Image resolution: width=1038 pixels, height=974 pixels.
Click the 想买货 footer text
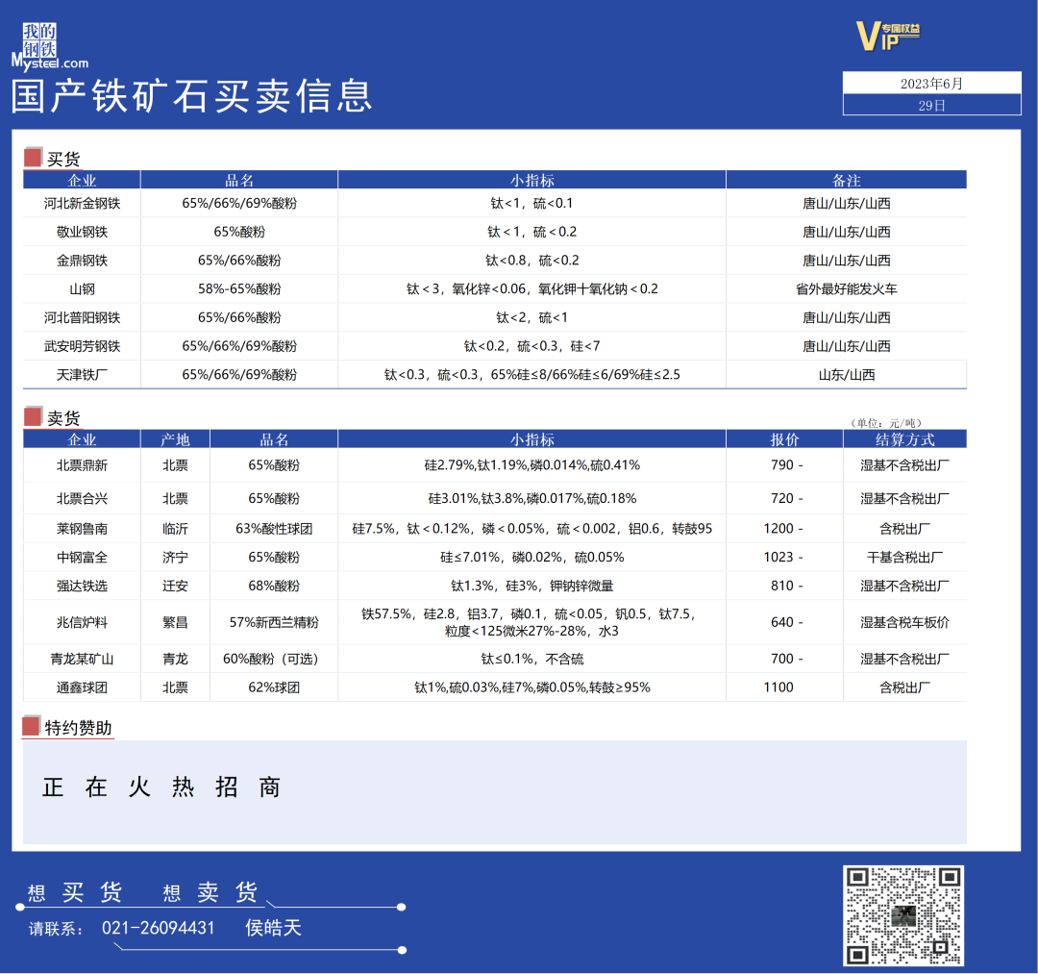[75, 892]
